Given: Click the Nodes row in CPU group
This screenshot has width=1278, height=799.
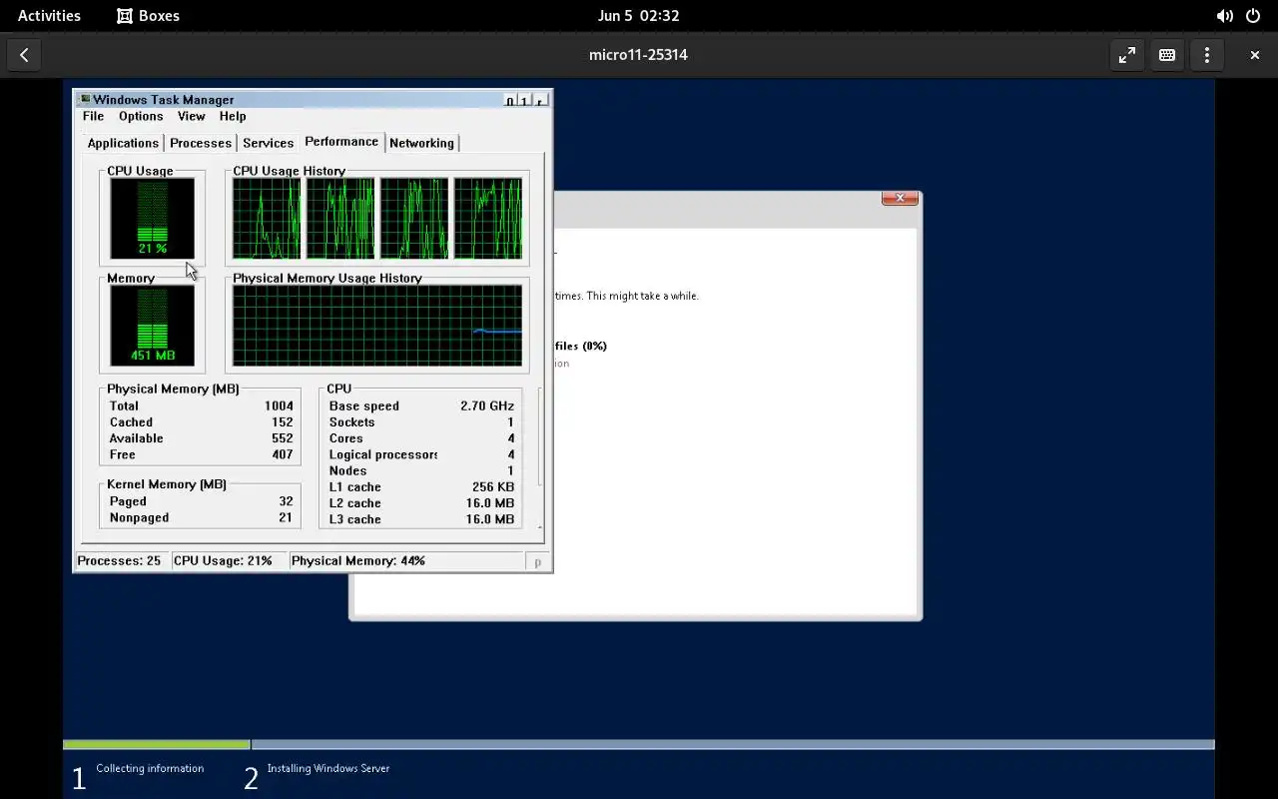Looking at the screenshot, I should (421, 470).
